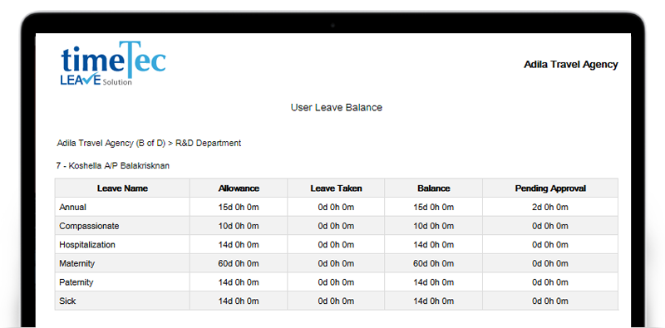Click Compassionate balance 10d 0h 0m cell
The width and height of the screenshot is (665, 328).
coord(433,226)
